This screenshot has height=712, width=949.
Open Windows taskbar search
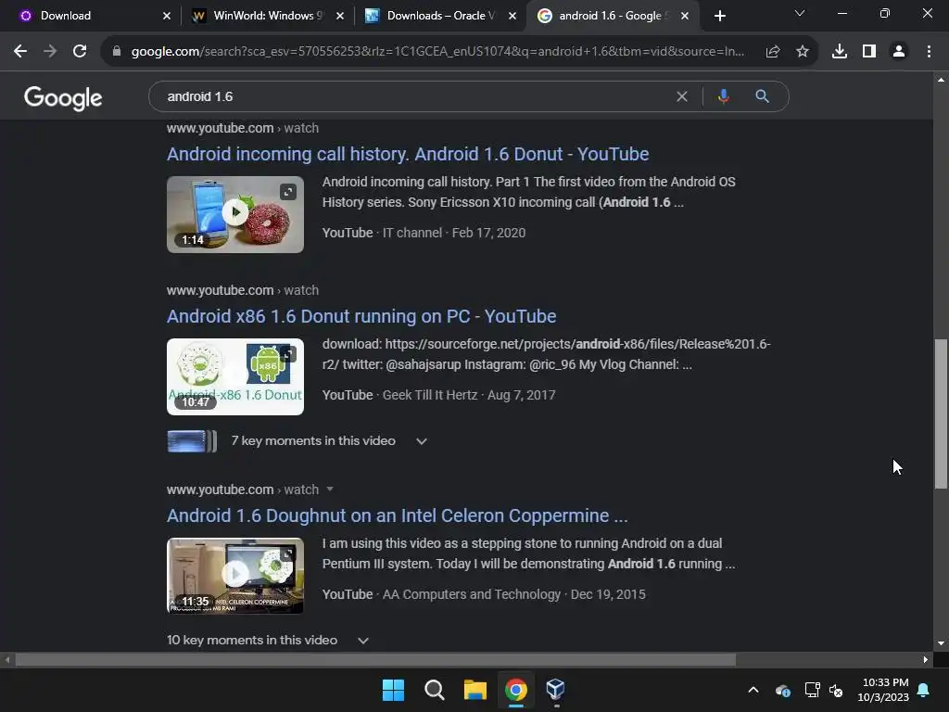tap(434, 690)
